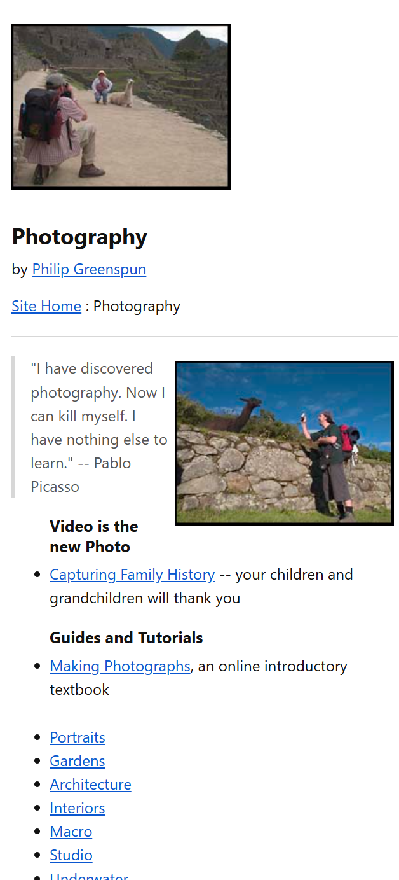The image size is (399, 880).
Task: Click the Pablo Picasso quote text
Action: click(98, 428)
